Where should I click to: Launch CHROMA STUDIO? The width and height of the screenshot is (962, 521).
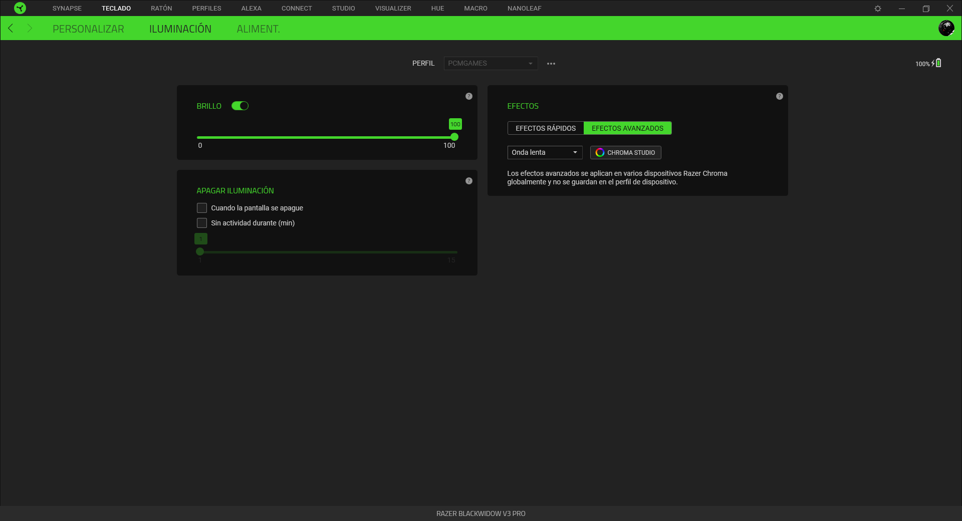pyautogui.click(x=625, y=152)
